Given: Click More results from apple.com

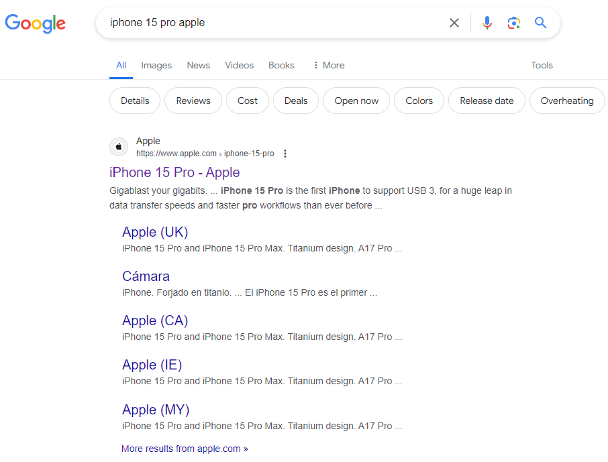Looking at the screenshot, I should [x=185, y=449].
